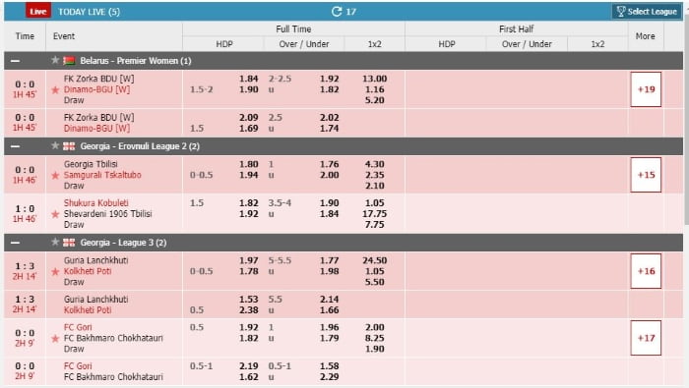Toggle favorite star for Shukura Kobuleti match
Image resolution: width=689 pixels, height=388 pixels.
click(x=55, y=214)
